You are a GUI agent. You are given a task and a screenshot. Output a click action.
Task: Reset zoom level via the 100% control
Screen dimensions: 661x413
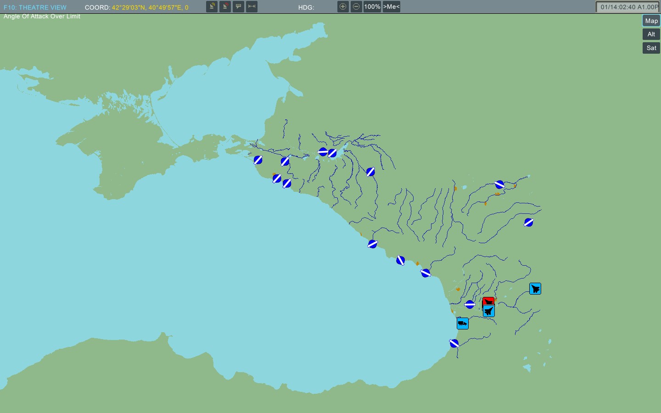(x=372, y=6)
